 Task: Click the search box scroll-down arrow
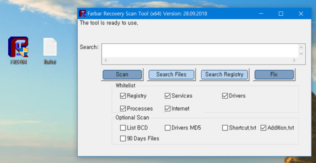[301, 54]
